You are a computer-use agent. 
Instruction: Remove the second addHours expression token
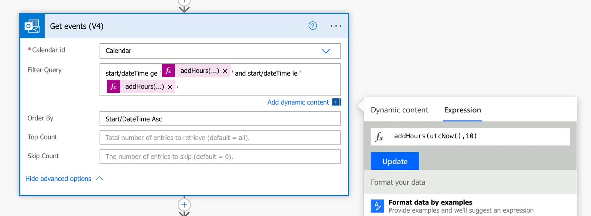pos(170,87)
